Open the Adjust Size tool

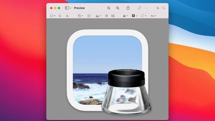[x=113, y=16]
